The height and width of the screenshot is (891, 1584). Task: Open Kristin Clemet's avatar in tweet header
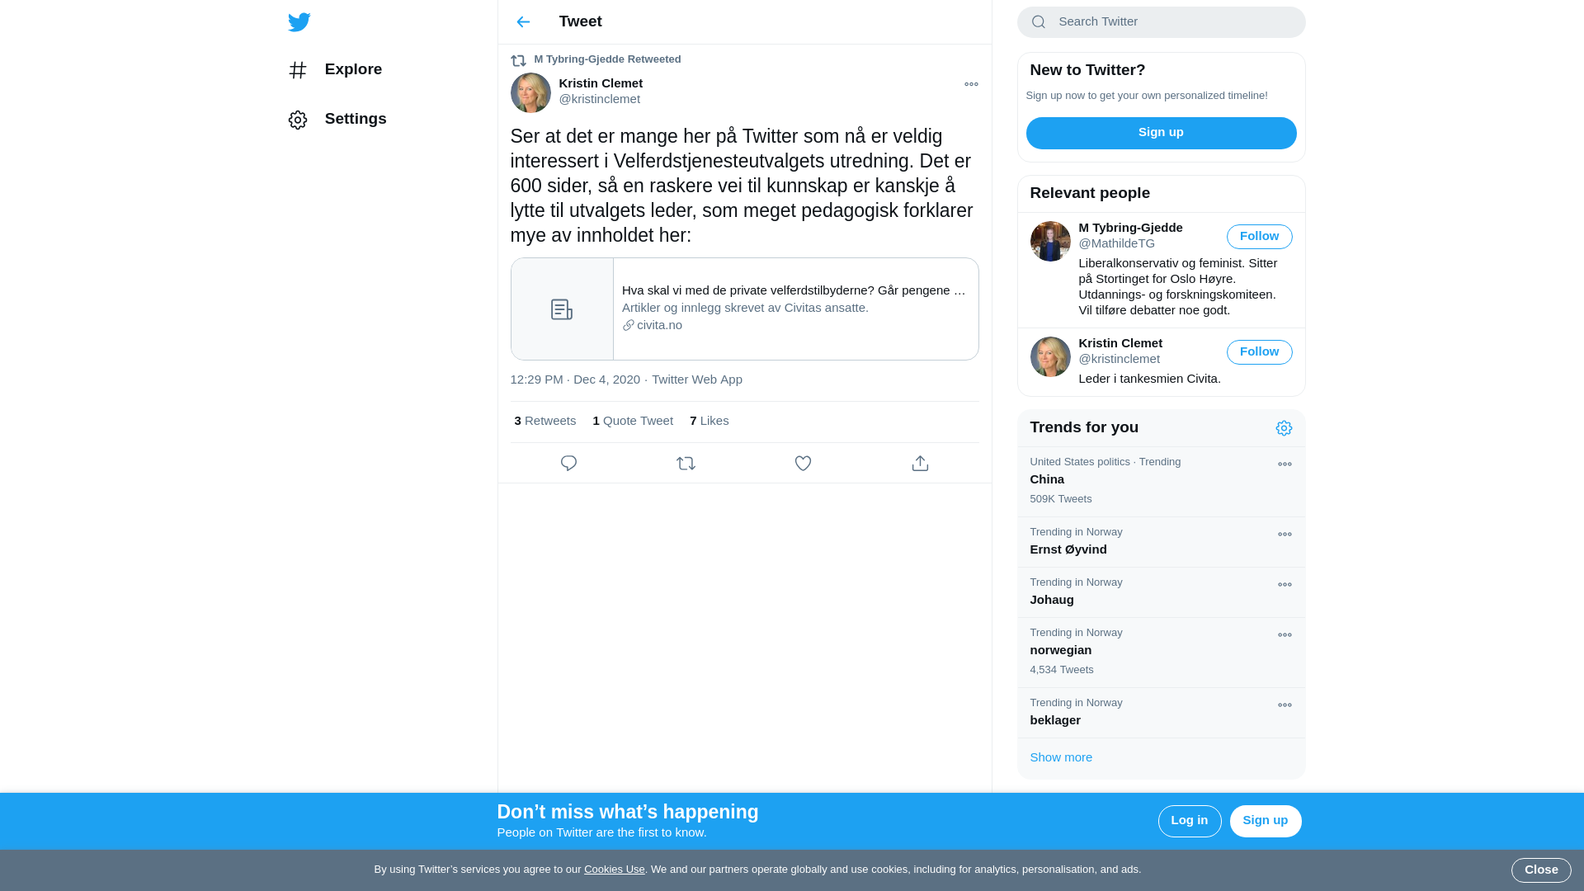pos(530,92)
